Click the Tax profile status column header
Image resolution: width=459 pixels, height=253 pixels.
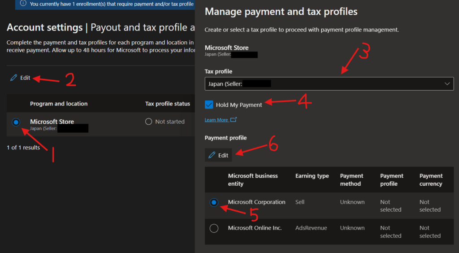pos(168,104)
